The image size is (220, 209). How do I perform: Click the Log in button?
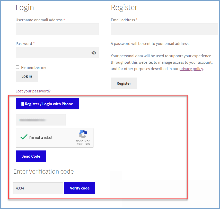pyautogui.click(x=27, y=76)
